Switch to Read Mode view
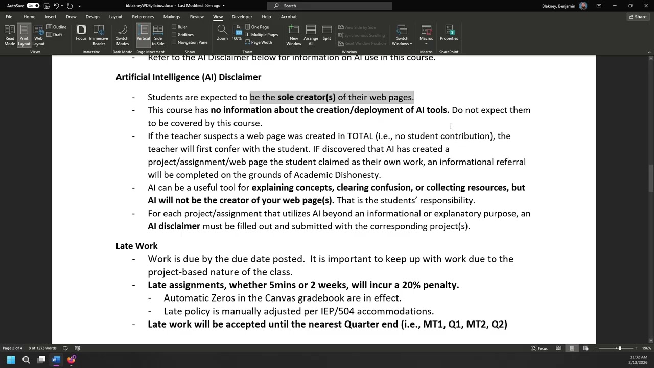 10,35
